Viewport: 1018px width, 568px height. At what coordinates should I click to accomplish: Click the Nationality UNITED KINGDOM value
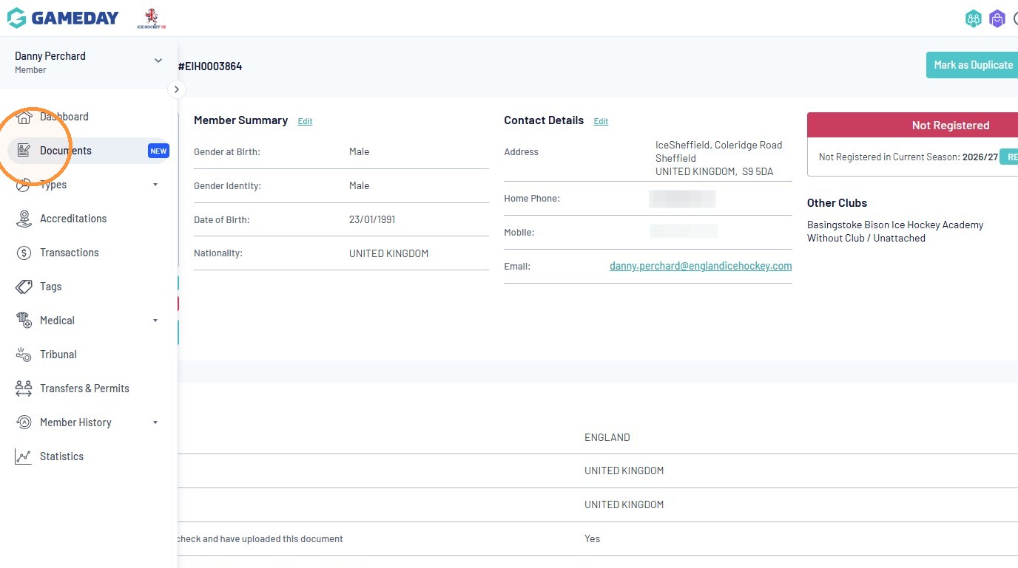(x=388, y=253)
